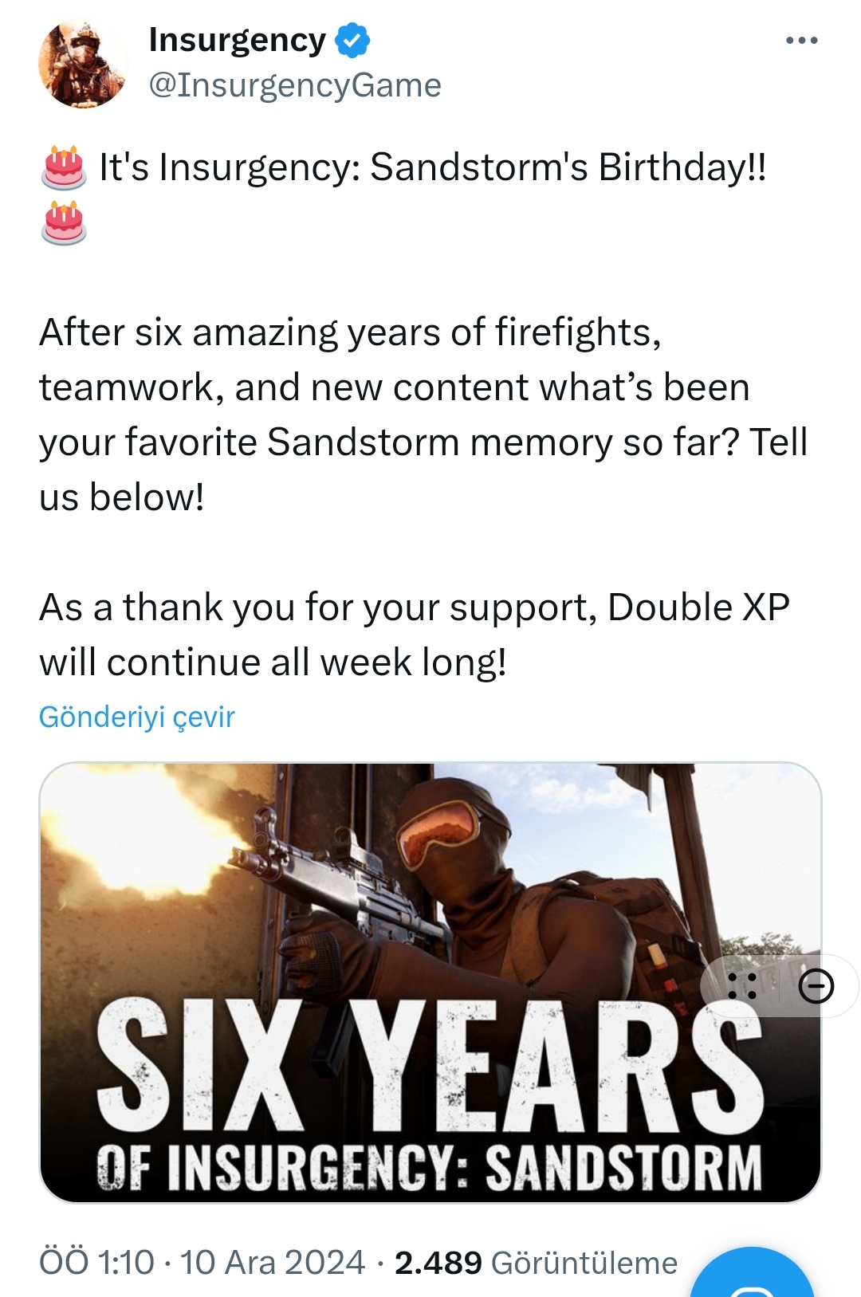Click the Double XP paragraph text

pos(415,635)
